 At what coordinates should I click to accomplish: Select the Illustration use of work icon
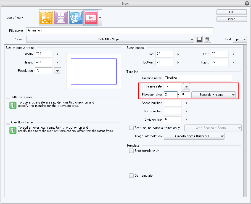(x=46, y=18)
